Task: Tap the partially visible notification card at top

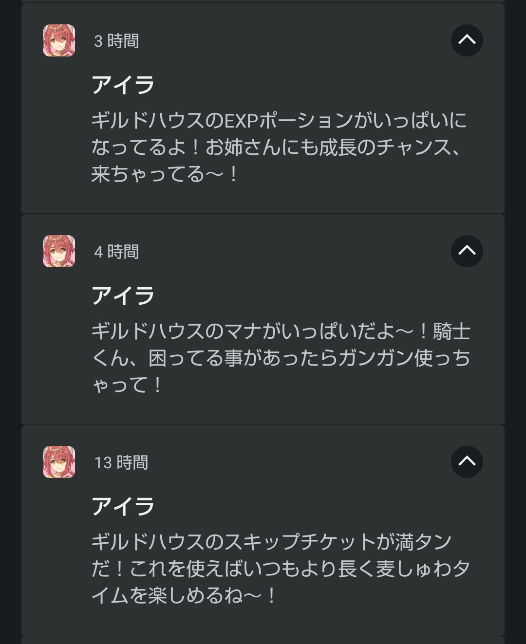Action: click(263, 1)
